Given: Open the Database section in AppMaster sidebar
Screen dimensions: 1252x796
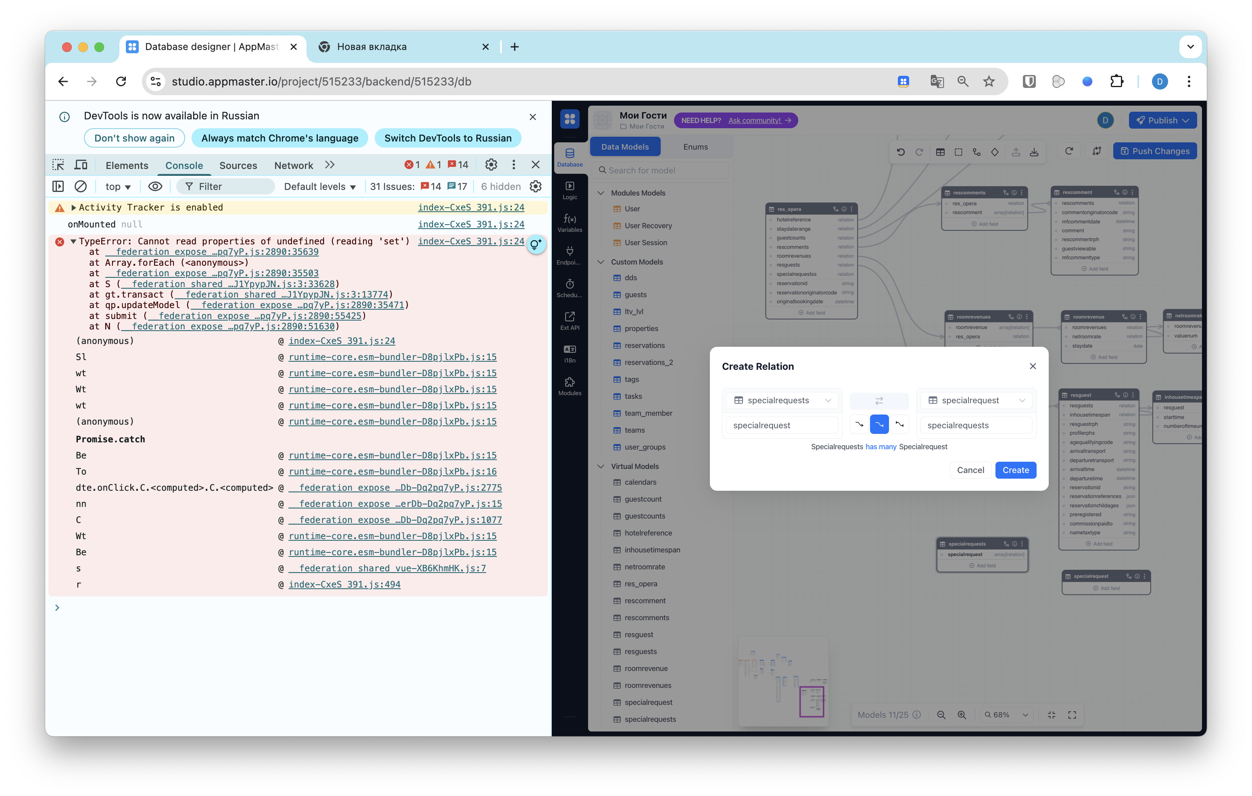Looking at the screenshot, I should [x=570, y=158].
